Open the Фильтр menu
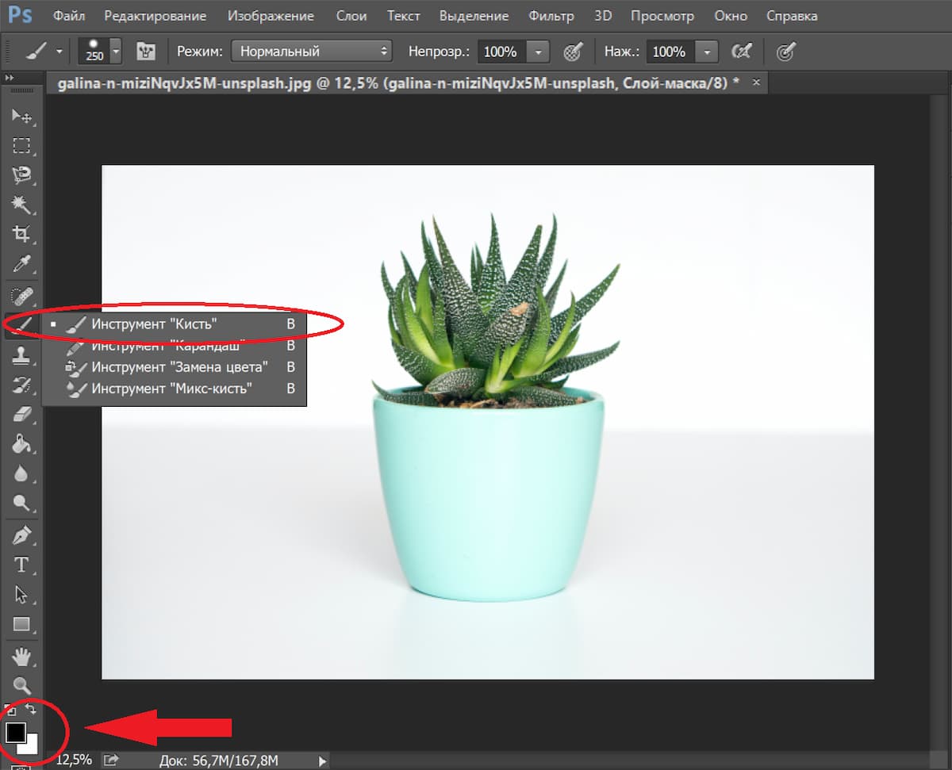 tap(551, 16)
